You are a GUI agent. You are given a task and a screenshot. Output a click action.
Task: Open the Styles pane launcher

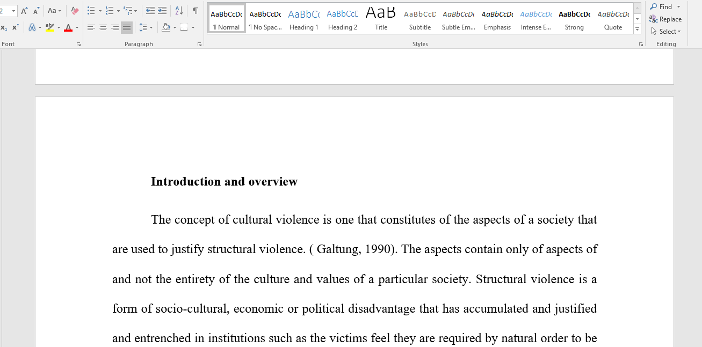(x=641, y=45)
